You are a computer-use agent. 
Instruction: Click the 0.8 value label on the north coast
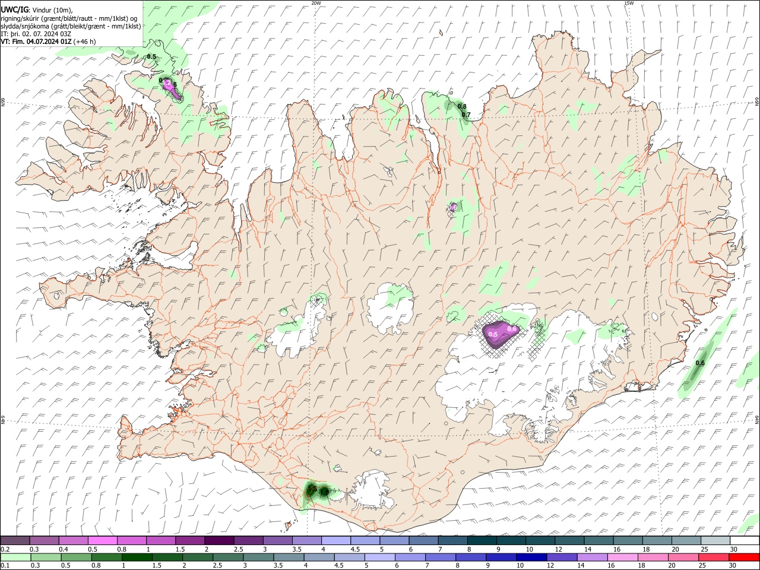(x=462, y=107)
